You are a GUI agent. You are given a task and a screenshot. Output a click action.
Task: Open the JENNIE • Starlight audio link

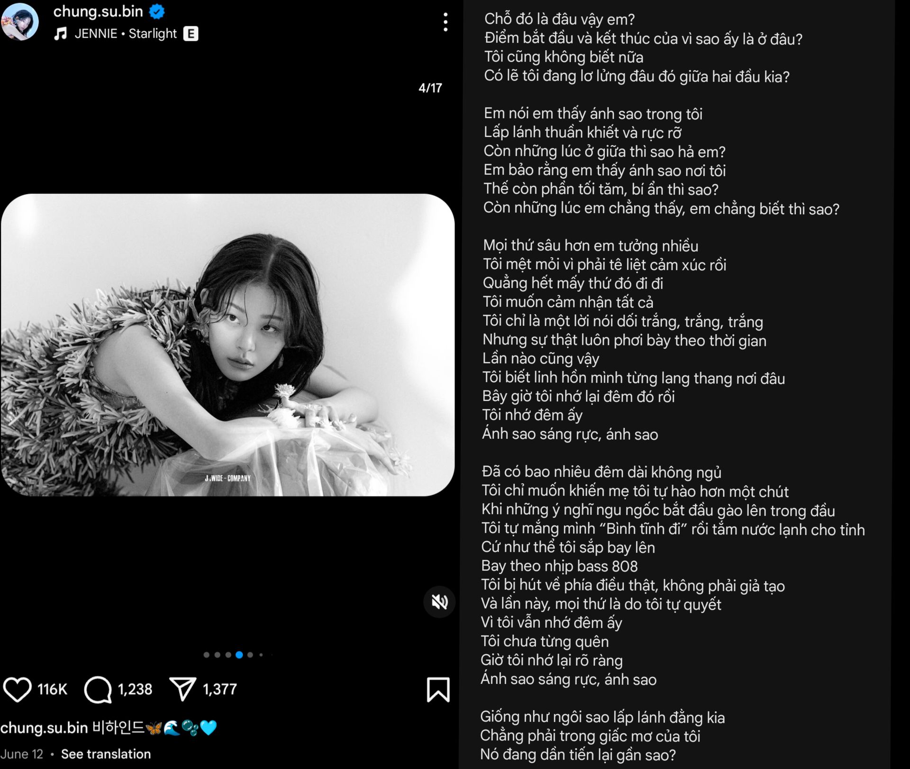[126, 34]
